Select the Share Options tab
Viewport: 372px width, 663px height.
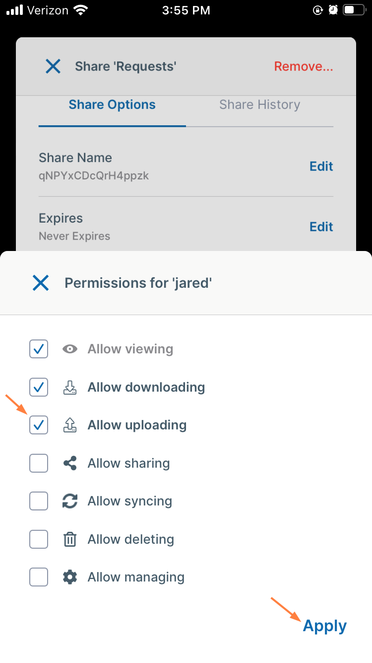112,105
